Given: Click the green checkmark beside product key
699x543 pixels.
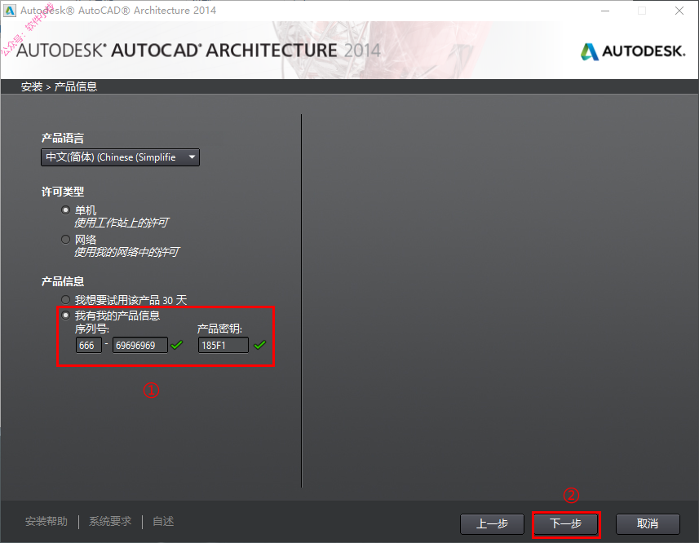Looking at the screenshot, I should click(260, 345).
